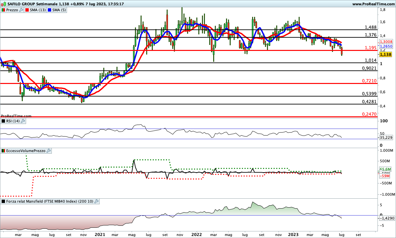Open Prezzo settings via its wrench icon
Viewport: 396px width, 238px height.
[21, 10]
